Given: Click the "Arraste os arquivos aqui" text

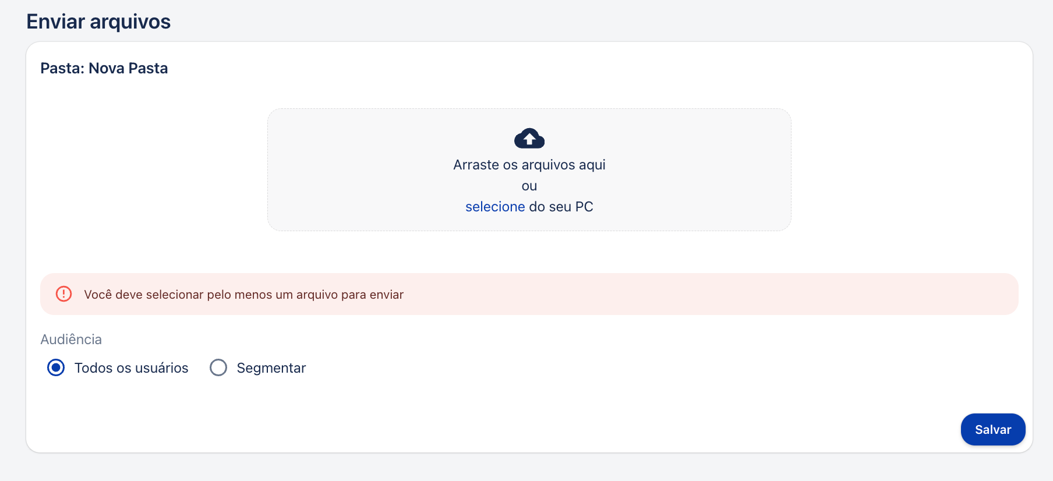Looking at the screenshot, I should (x=529, y=165).
